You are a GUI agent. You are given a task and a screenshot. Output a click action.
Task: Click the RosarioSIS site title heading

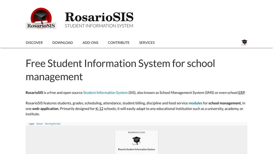99,17
